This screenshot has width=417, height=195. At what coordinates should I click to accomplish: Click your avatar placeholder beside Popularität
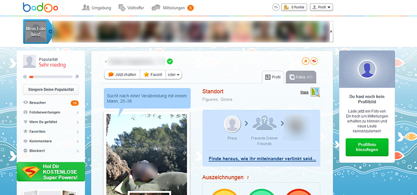pyautogui.click(x=29, y=62)
